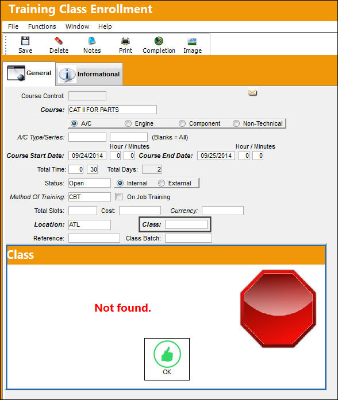Click the Location field showing ATL
Screen dimensions: 338x400
click(x=90, y=224)
